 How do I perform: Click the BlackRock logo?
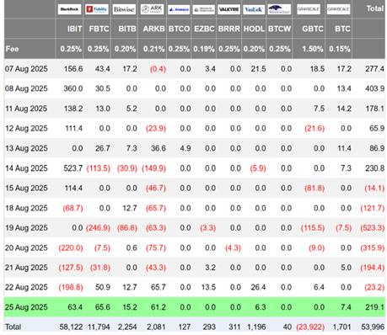[x=69, y=9]
